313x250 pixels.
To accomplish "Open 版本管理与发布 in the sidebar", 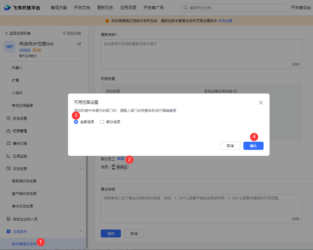I will [x=24, y=244].
